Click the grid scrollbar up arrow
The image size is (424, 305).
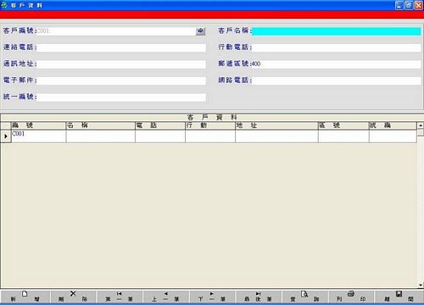click(421, 125)
